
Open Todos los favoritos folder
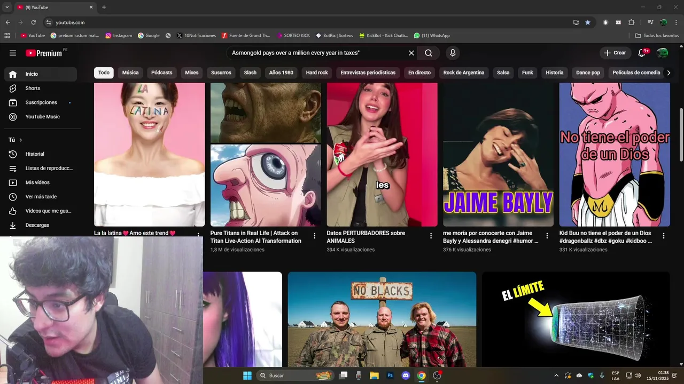(x=657, y=36)
